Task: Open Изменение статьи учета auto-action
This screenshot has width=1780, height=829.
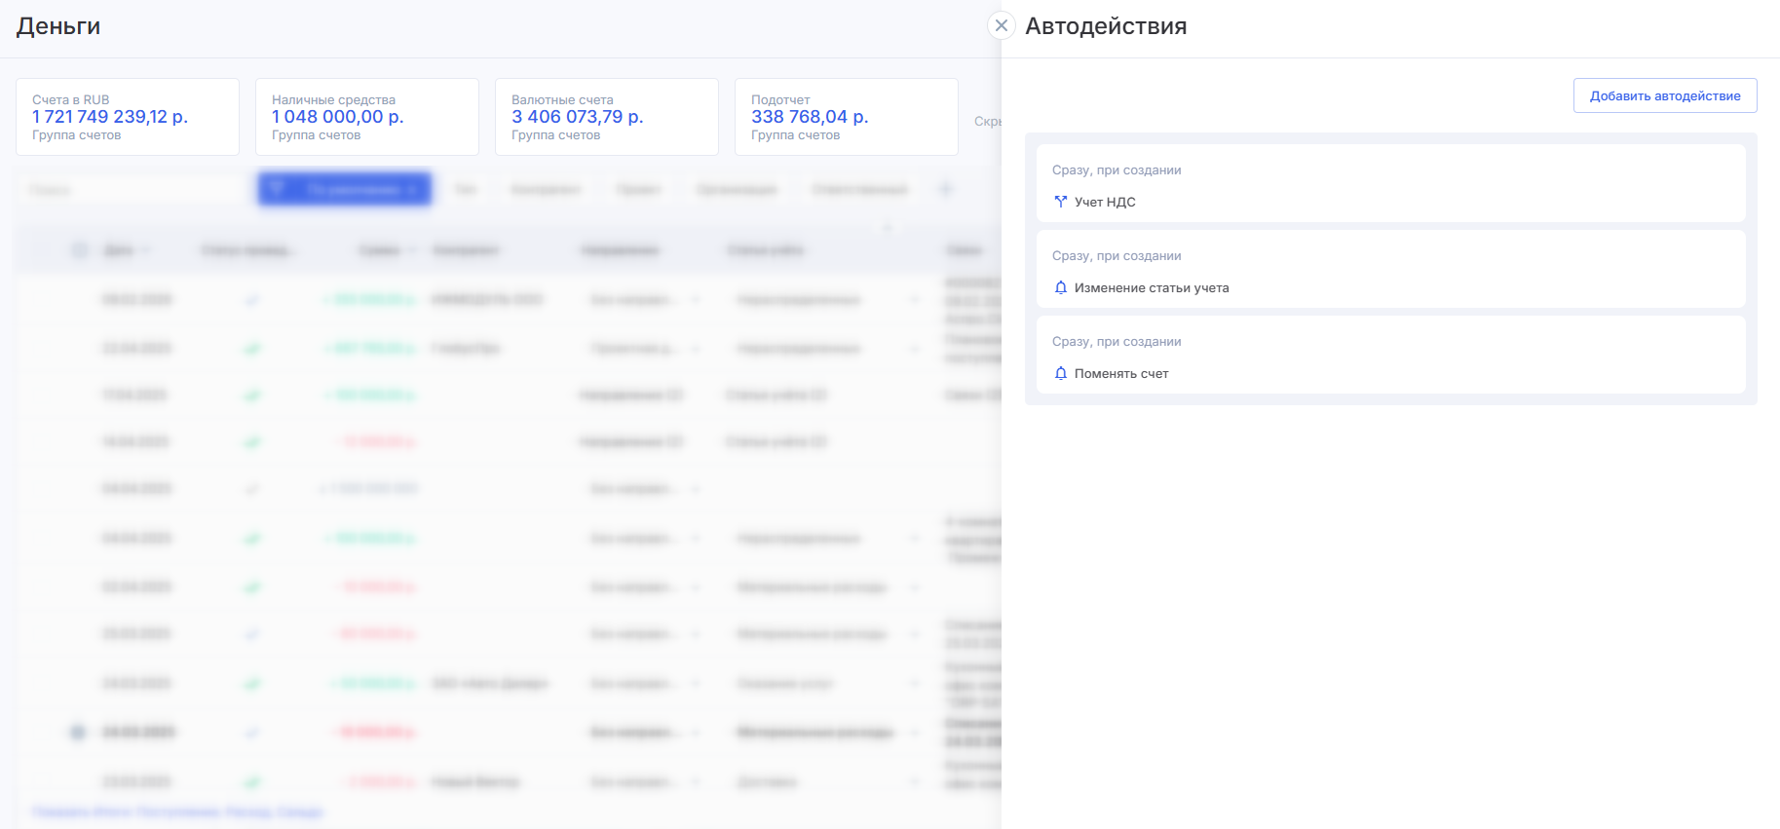Action: (1390, 270)
